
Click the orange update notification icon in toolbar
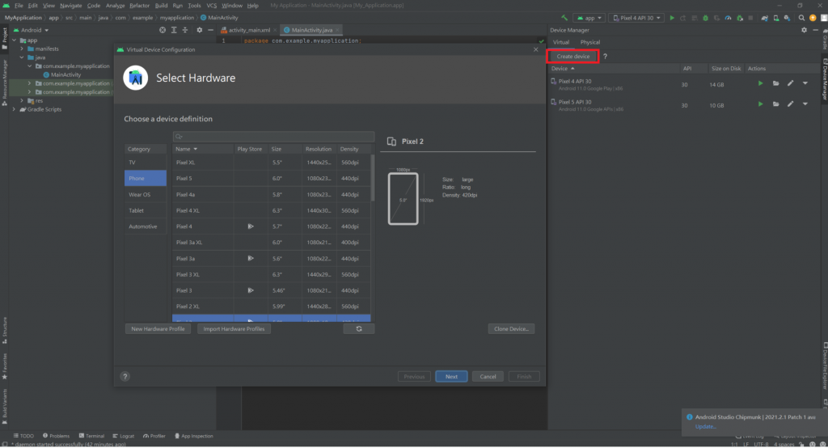coord(813,18)
